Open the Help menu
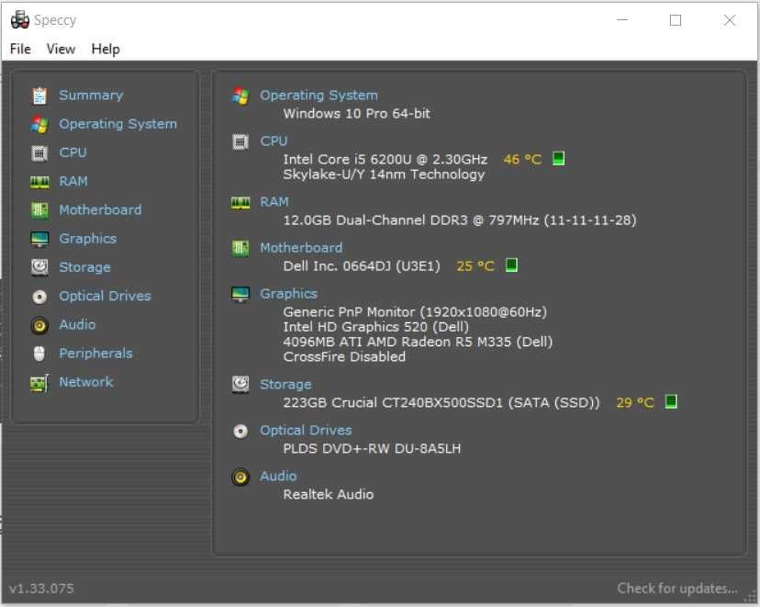 click(106, 49)
